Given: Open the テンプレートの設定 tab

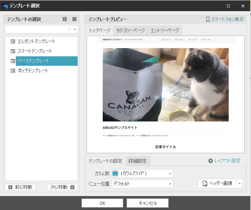Looking at the screenshot, I should point(105,161).
